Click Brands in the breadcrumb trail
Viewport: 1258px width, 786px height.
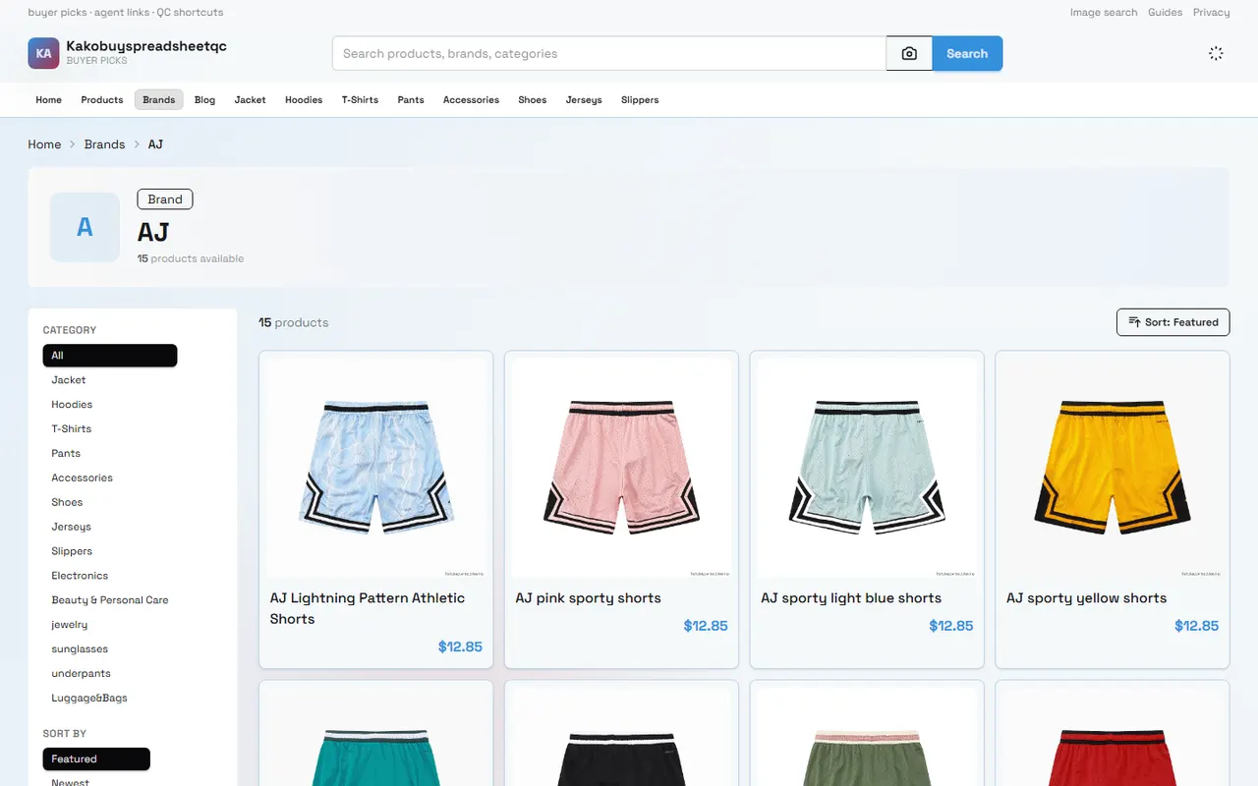104,144
